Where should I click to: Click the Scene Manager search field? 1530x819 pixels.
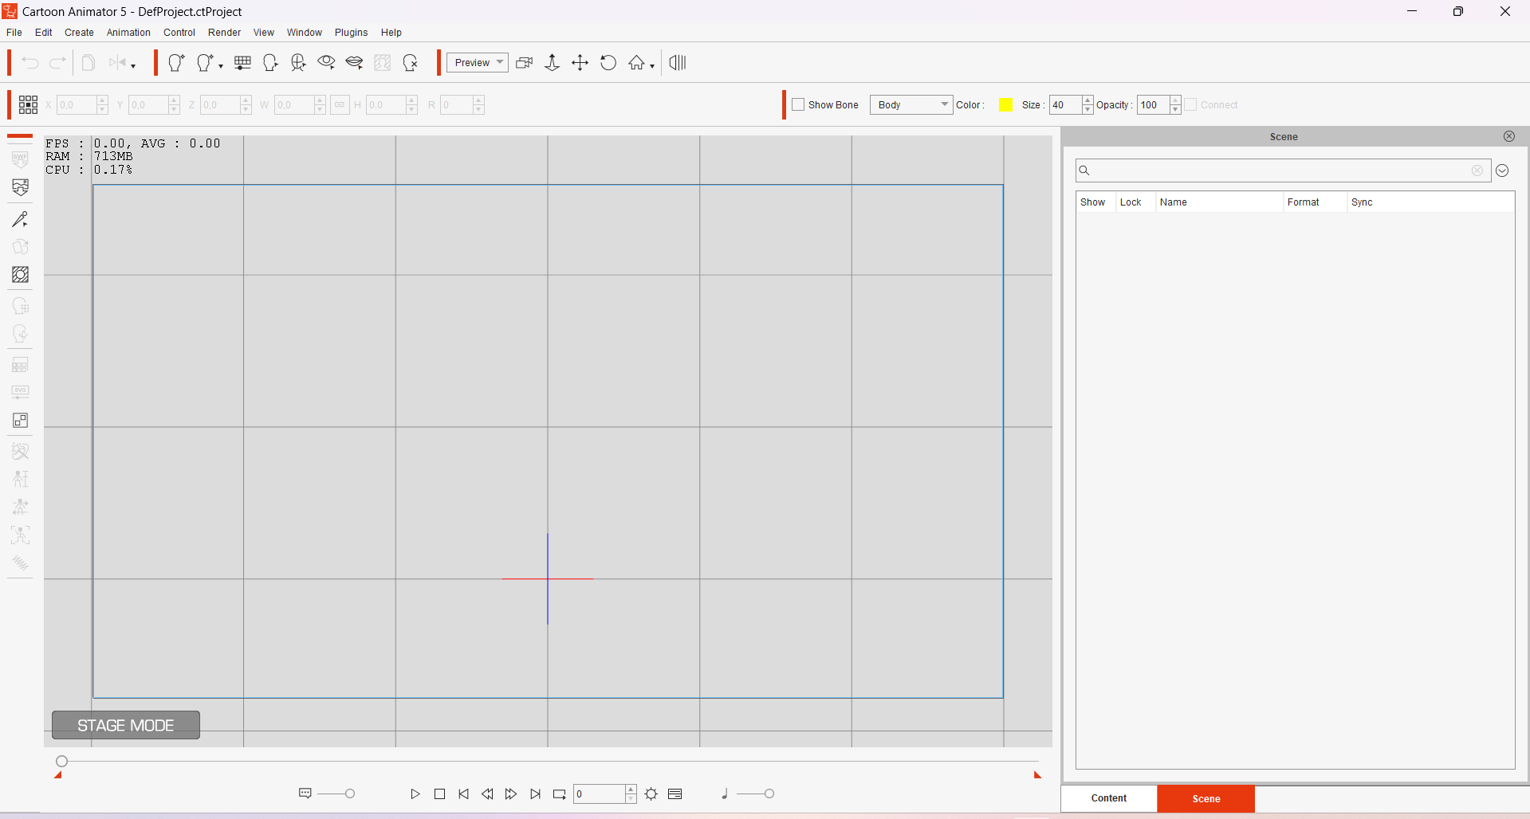point(1283,170)
